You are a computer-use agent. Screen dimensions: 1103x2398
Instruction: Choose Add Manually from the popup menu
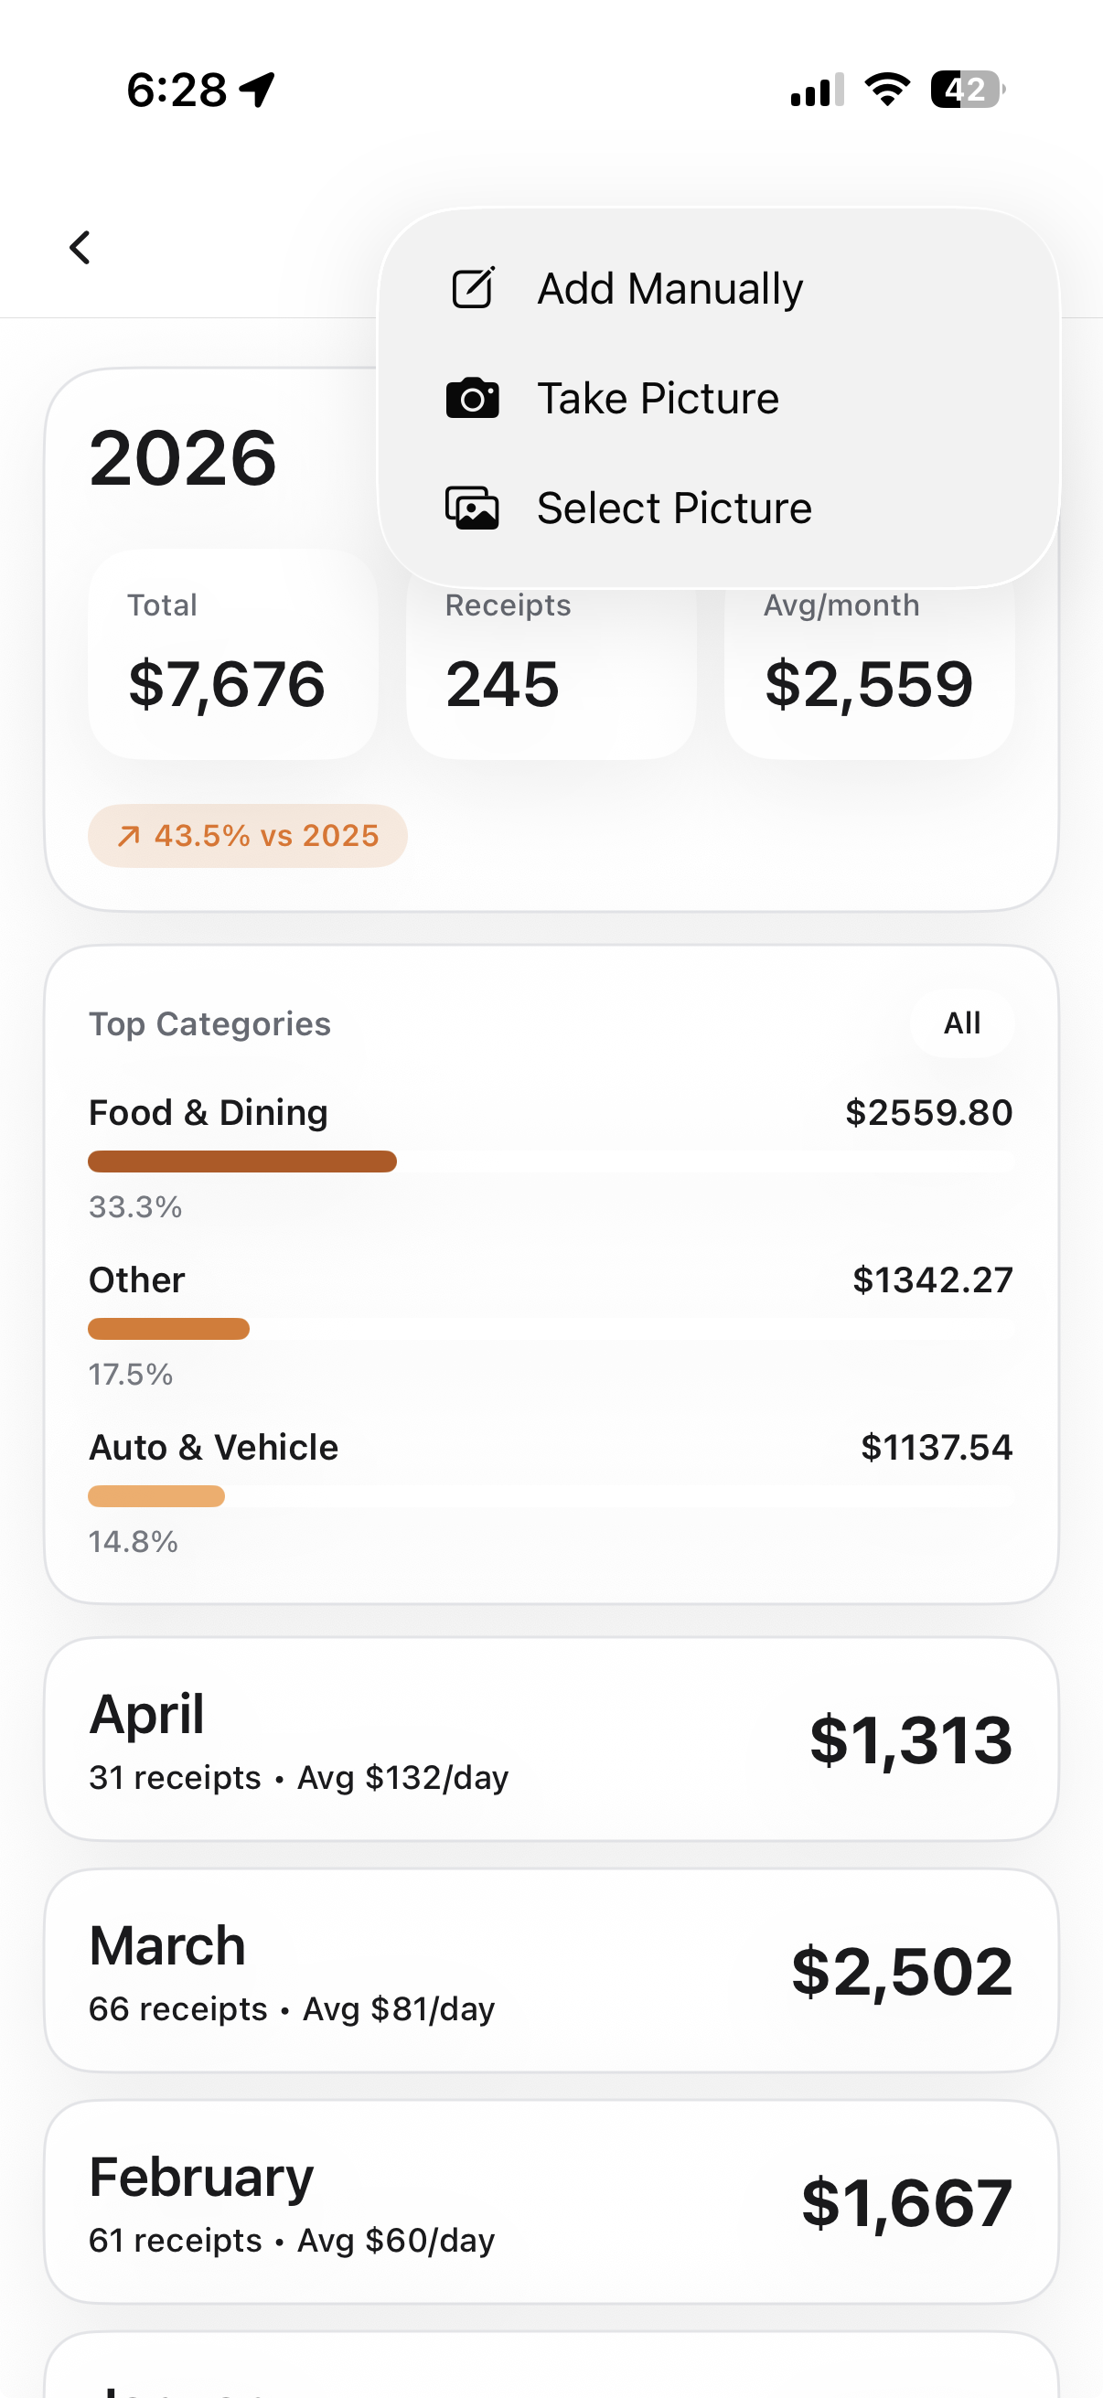[x=669, y=289]
